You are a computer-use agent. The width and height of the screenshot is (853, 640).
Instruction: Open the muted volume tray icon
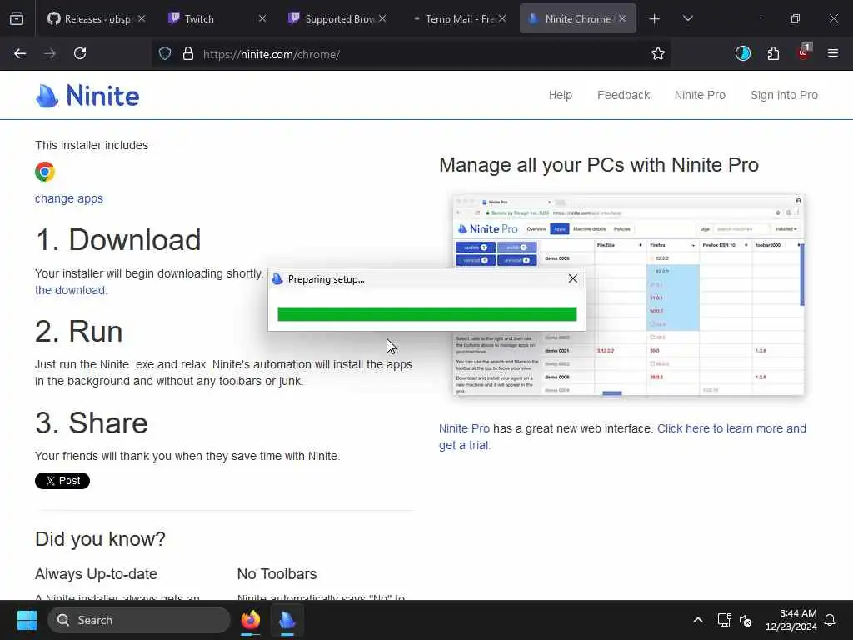coord(746,620)
